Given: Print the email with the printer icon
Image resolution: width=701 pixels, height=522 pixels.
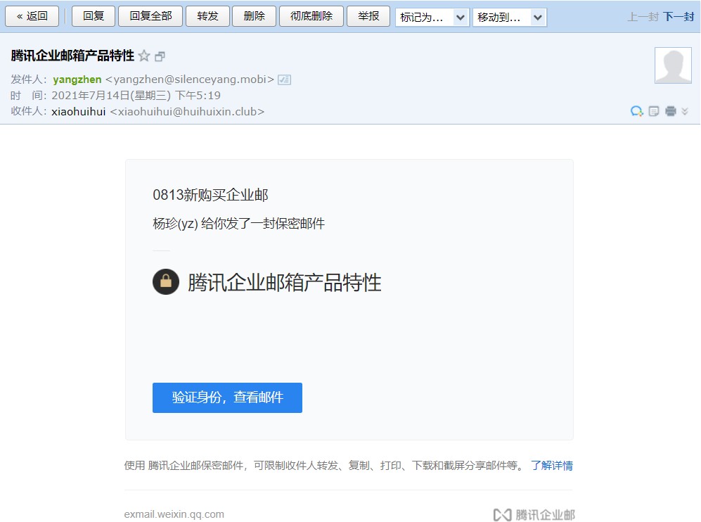Looking at the screenshot, I should click(671, 111).
